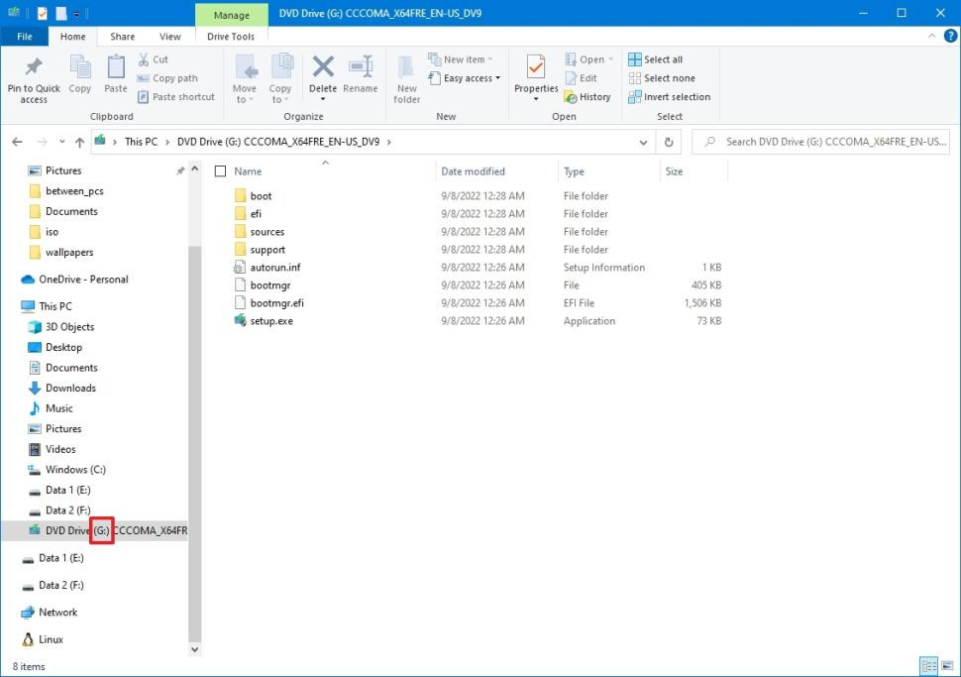Select the autorun.inf file
The width and height of the screenshot is (961, 677).
pyautogui.click(x=267, y=268)
